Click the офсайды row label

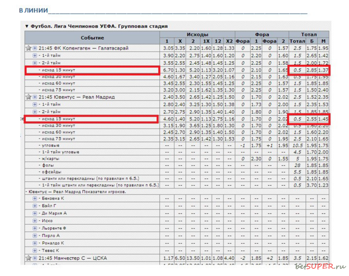pyautogui.click(x=51, y=172)
